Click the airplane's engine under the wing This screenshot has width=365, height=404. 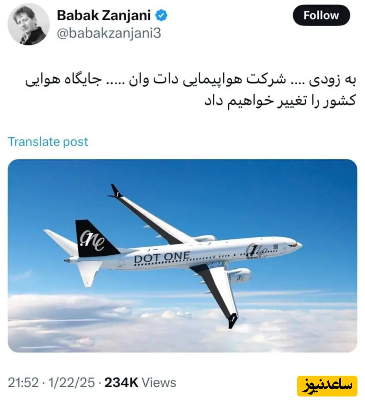[239, 276]
